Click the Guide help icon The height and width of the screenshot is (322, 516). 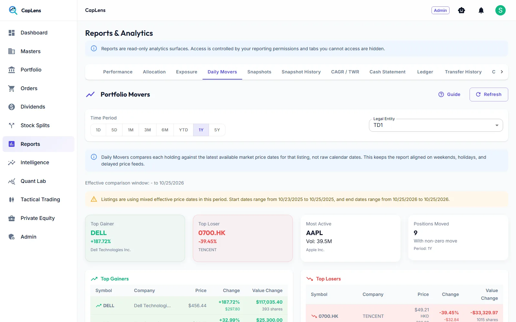pyautogui.click(x=441, y=94)
